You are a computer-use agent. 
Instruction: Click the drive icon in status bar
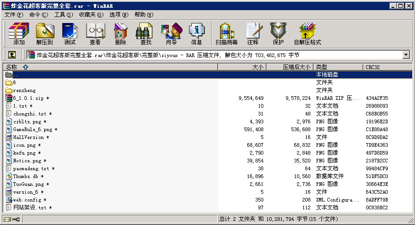point(7,219)
